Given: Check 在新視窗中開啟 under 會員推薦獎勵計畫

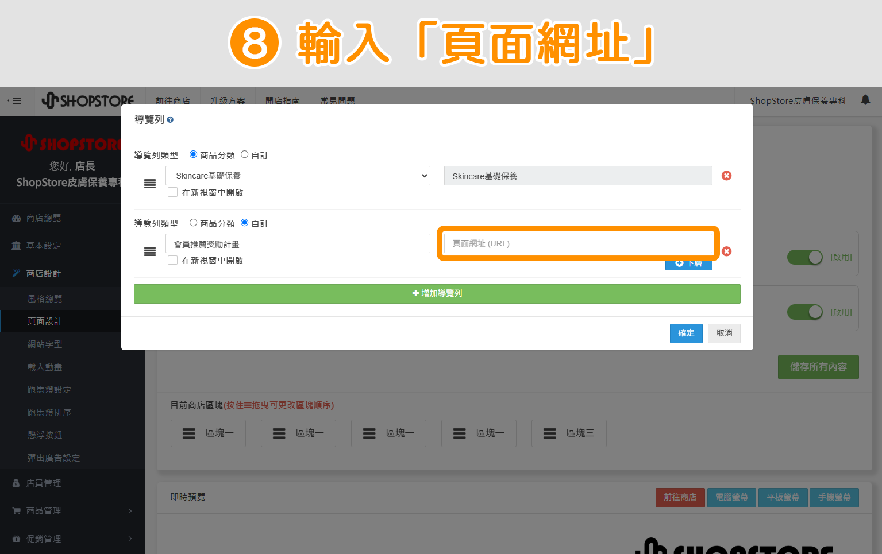Looking at the screenshot, I should point(172,260).
